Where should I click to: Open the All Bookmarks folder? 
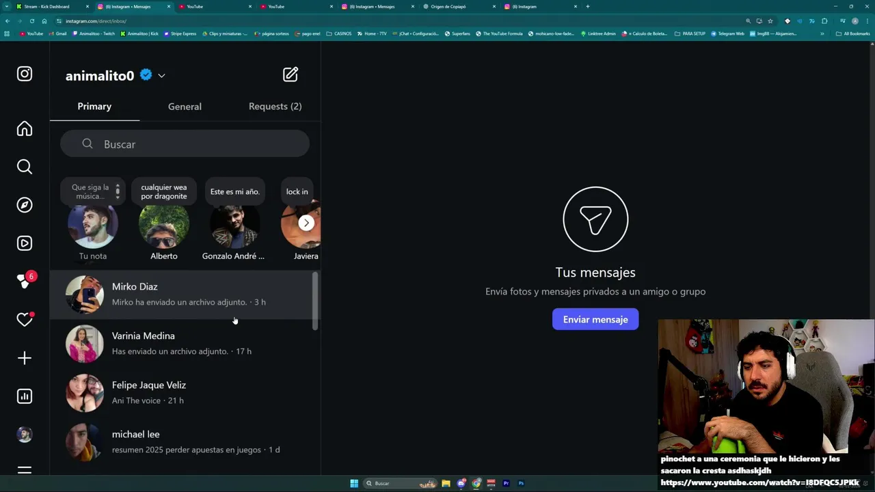853,33
